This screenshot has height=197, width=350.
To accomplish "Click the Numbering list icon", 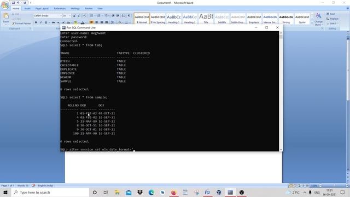I will click(x=99, y=16).
